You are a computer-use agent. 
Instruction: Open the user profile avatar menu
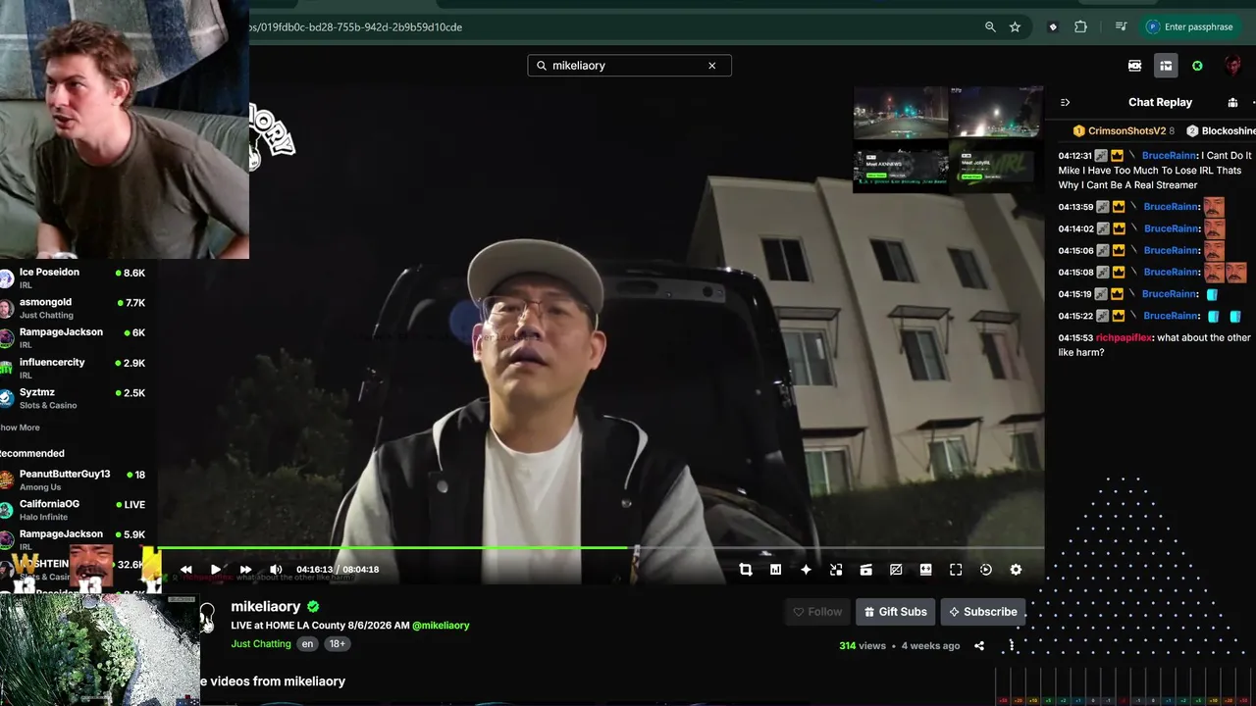coord(1232,66)
